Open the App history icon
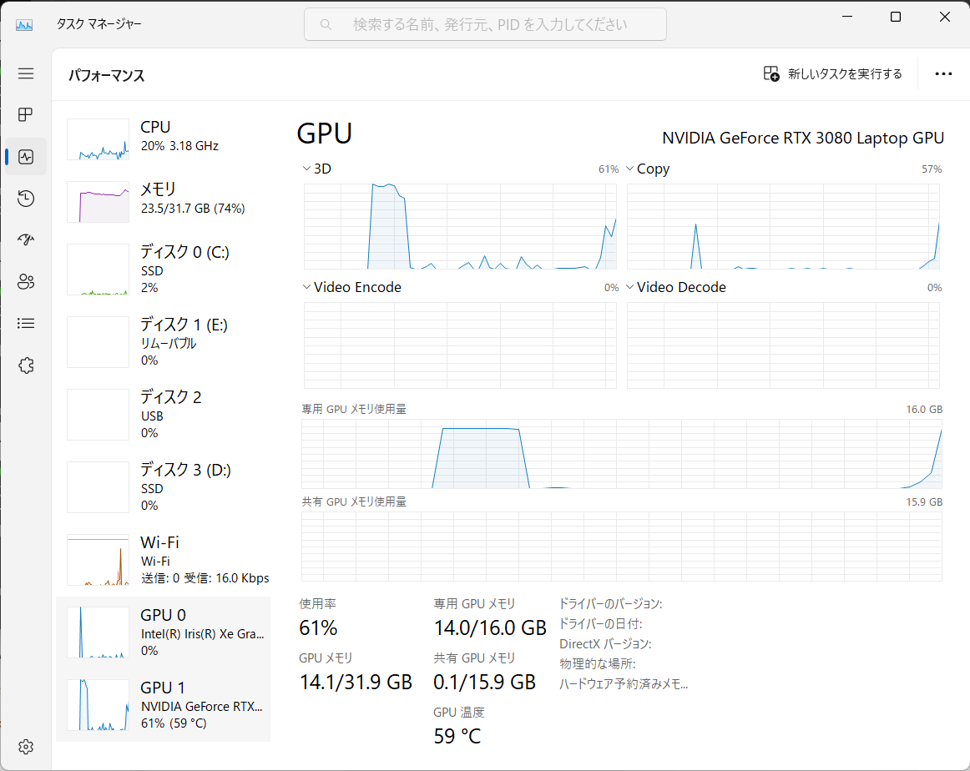The height and width of the screenshot is (771, 970). pos(25,199)
